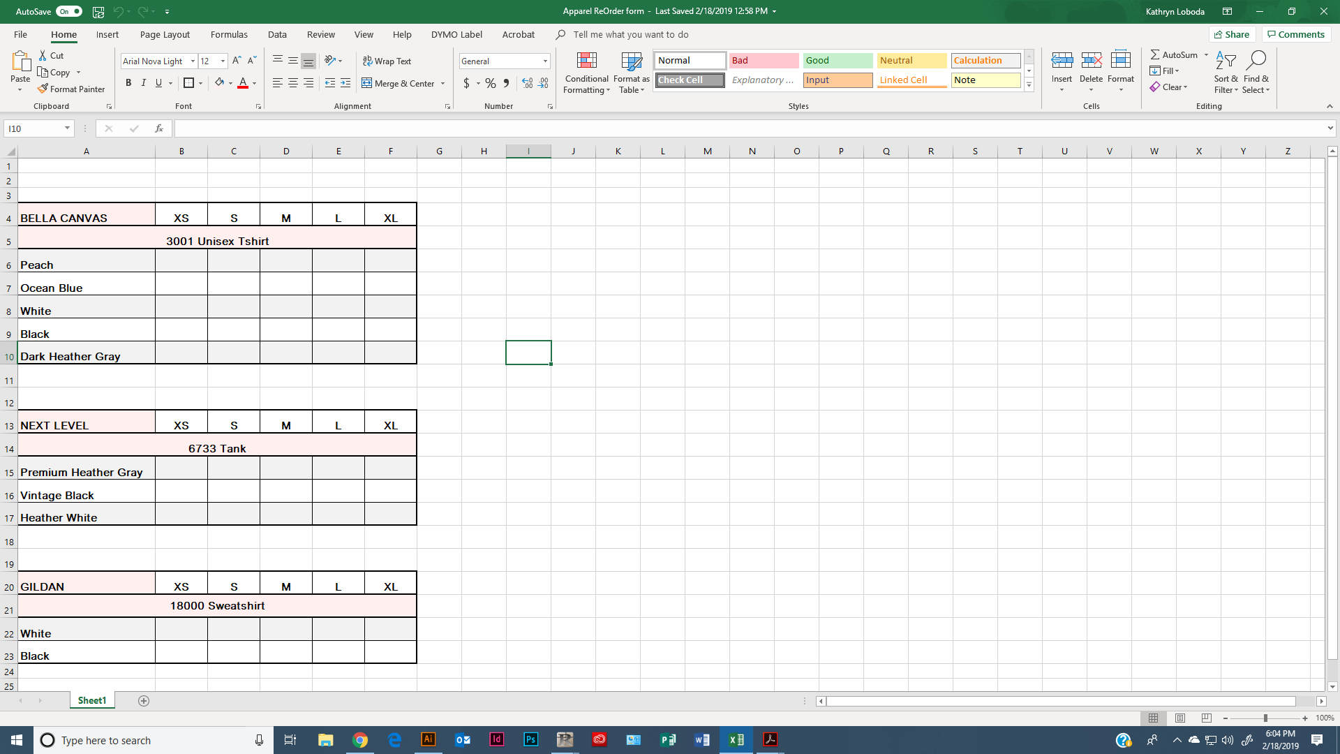The image size is (1340, 754).
Task: Open the Comments pane button
Action: click(1296, 34)
